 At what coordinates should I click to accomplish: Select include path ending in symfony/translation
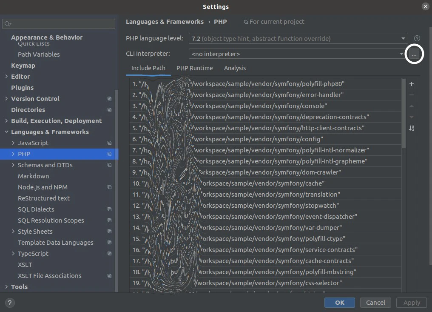click(x=265, y=195)
